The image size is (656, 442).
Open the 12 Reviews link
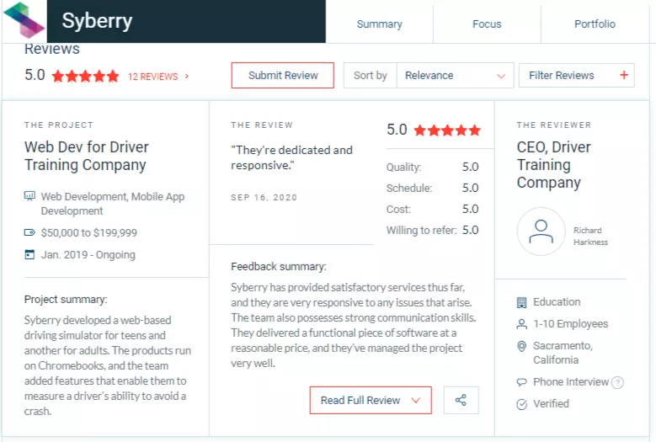pos(158,77)
